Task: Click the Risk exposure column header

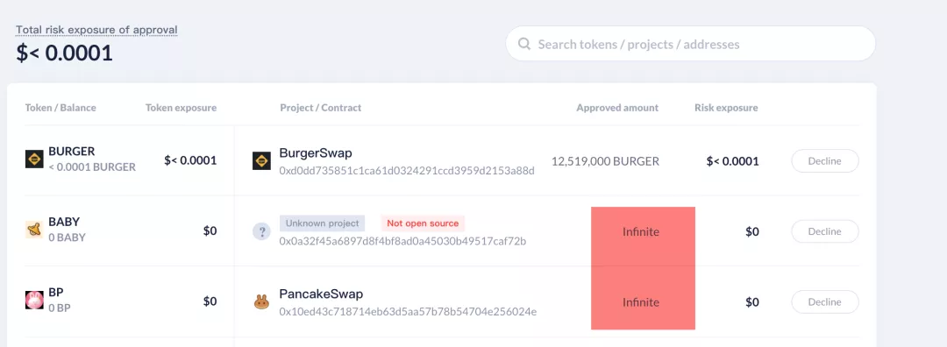Action: 726,108
